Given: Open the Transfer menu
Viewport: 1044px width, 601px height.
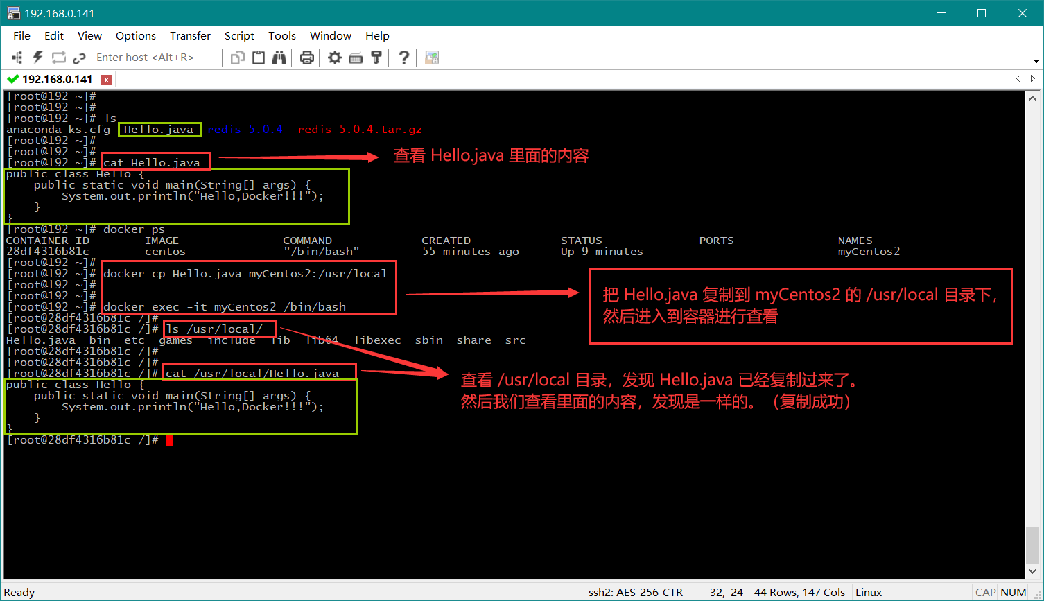Looking at the screenshot, I should tap(190, 35).
